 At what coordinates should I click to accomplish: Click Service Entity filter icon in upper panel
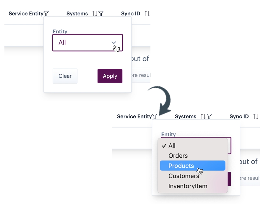(46, 14)
